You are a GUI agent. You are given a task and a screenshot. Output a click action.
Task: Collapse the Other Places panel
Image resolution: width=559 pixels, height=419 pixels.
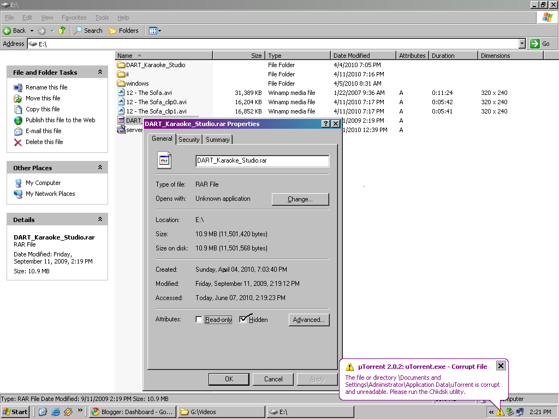click(x=100, y=167)
